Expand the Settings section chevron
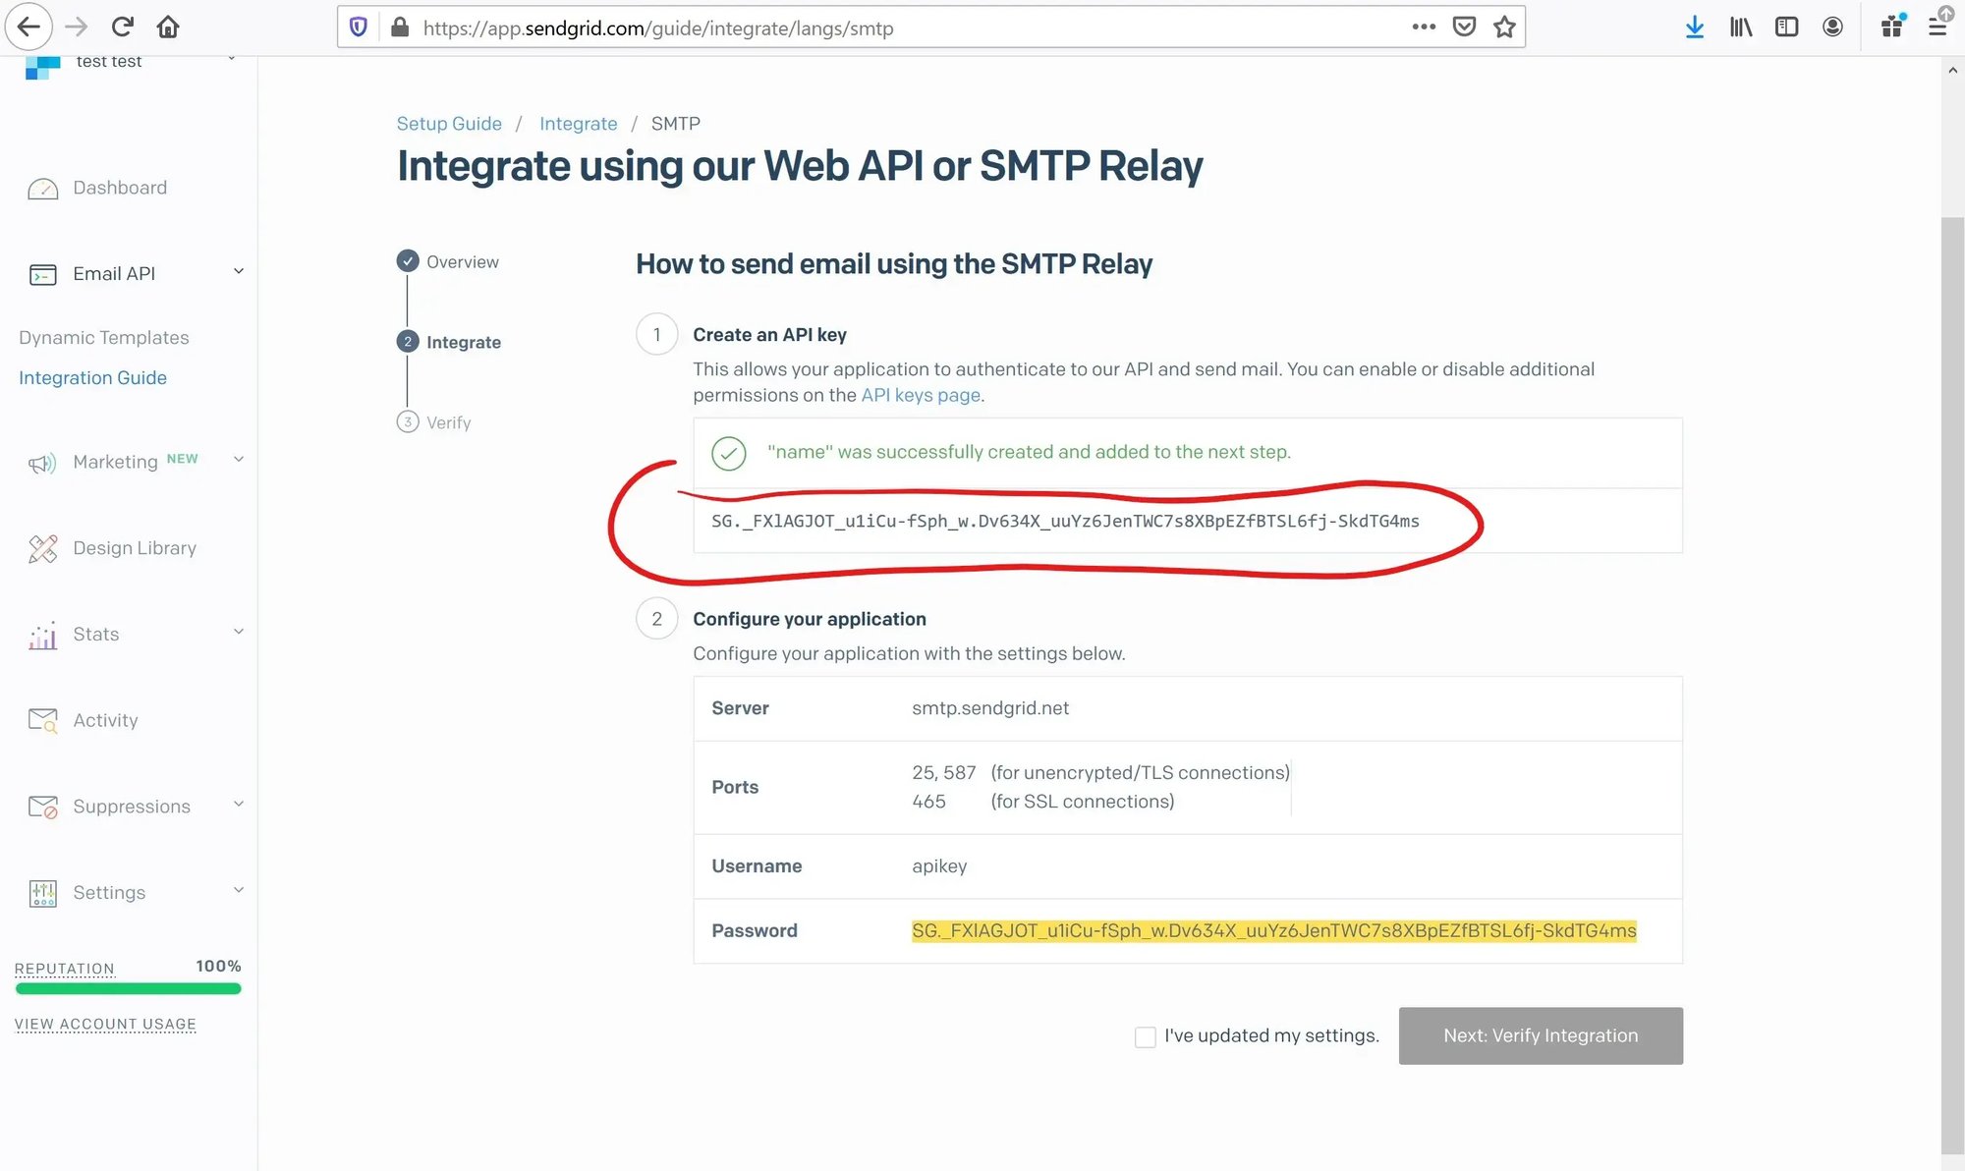Image resolution: width=1965 pixels, height=1171 pixels. (x=238, y=891)
